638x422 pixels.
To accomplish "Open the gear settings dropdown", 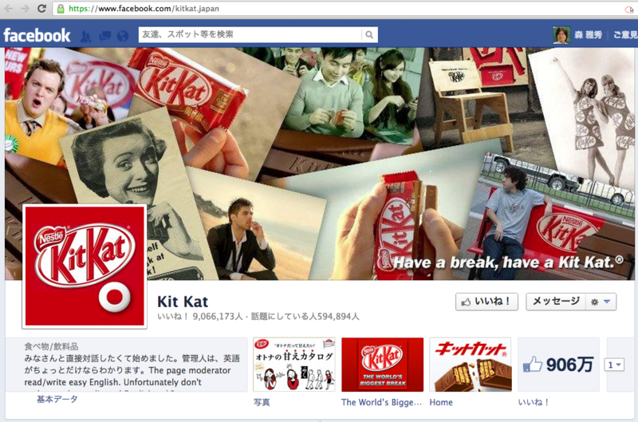I will click(601, 302).
